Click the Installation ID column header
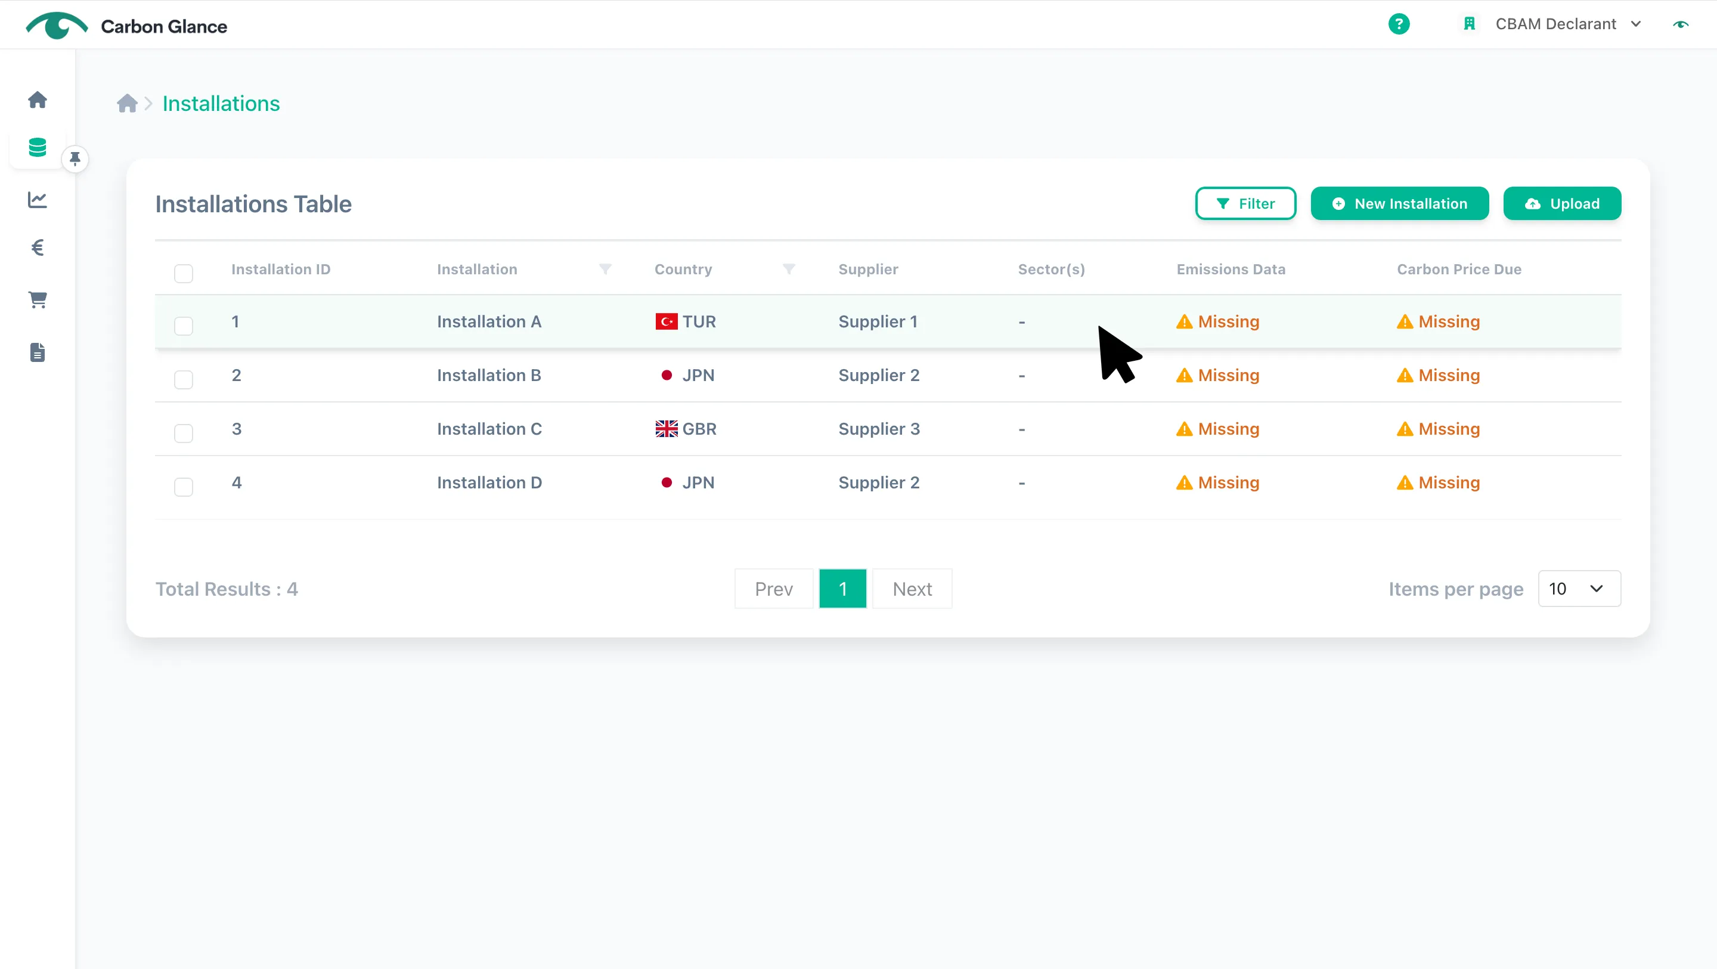This screenshot has height=969, width=1717. point(281,270)
